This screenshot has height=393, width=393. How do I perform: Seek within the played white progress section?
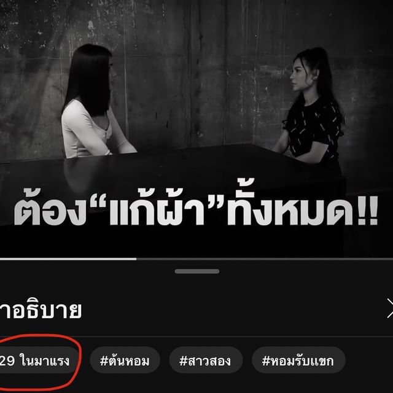coord(68,259)
